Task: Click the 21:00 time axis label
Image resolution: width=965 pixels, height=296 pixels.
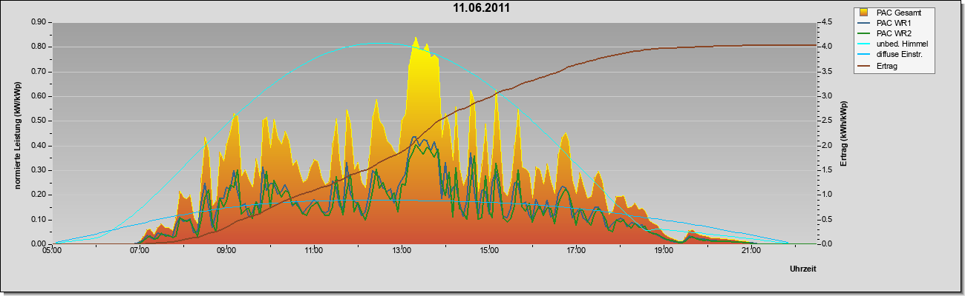Action: click(x=750, y=252)
